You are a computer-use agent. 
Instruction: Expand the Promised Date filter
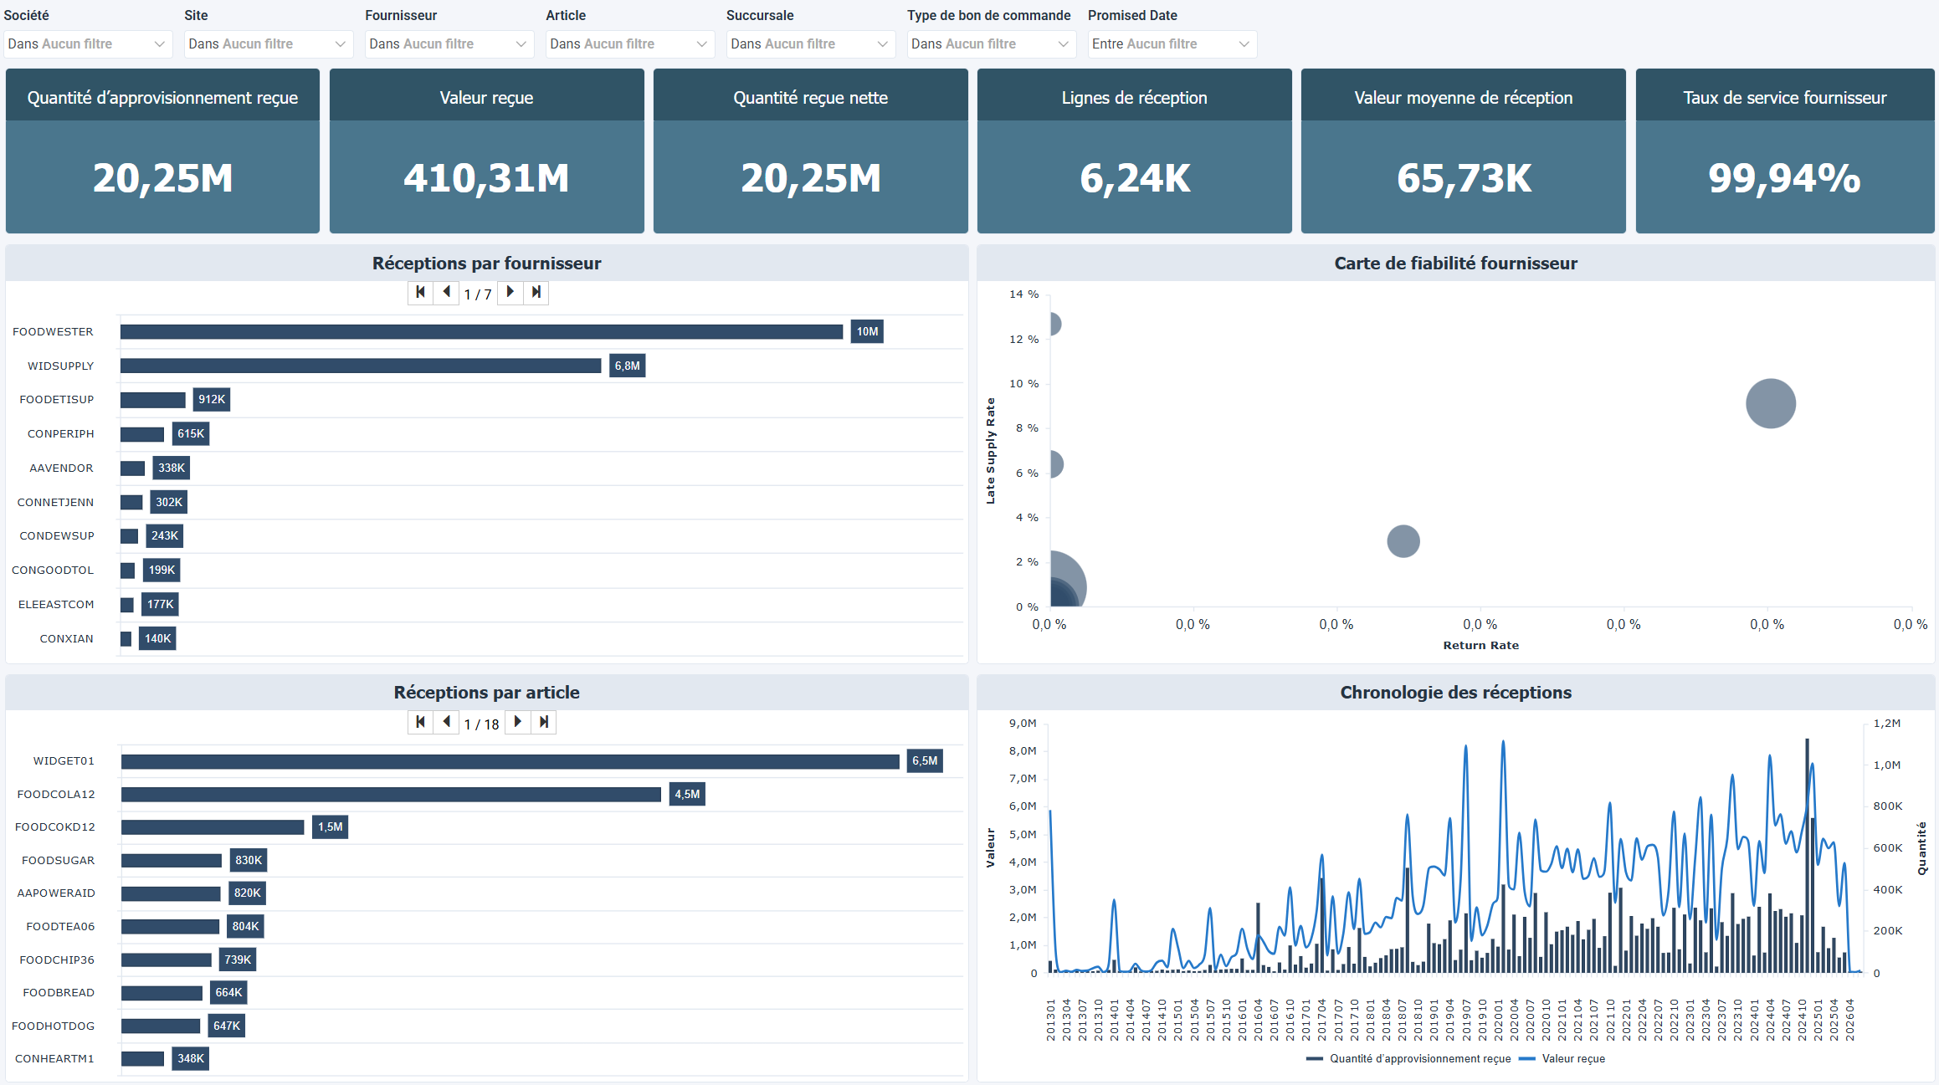(x=1172, y=44)
